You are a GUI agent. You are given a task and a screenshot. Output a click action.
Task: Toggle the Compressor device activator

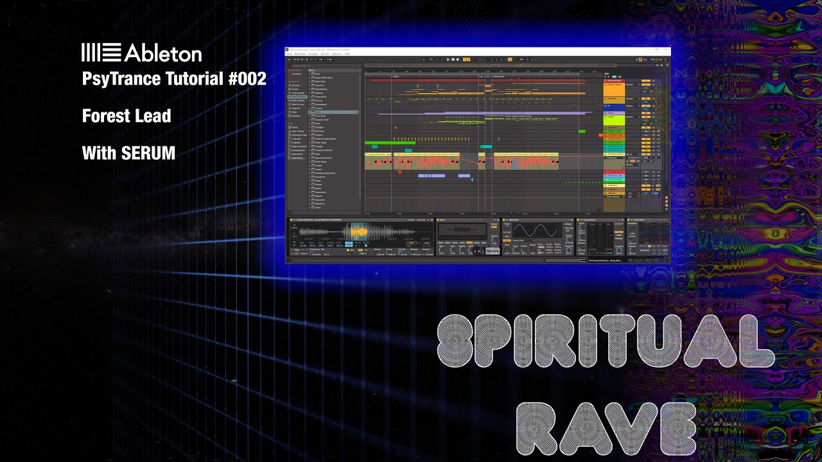click(x=579, y=219)
